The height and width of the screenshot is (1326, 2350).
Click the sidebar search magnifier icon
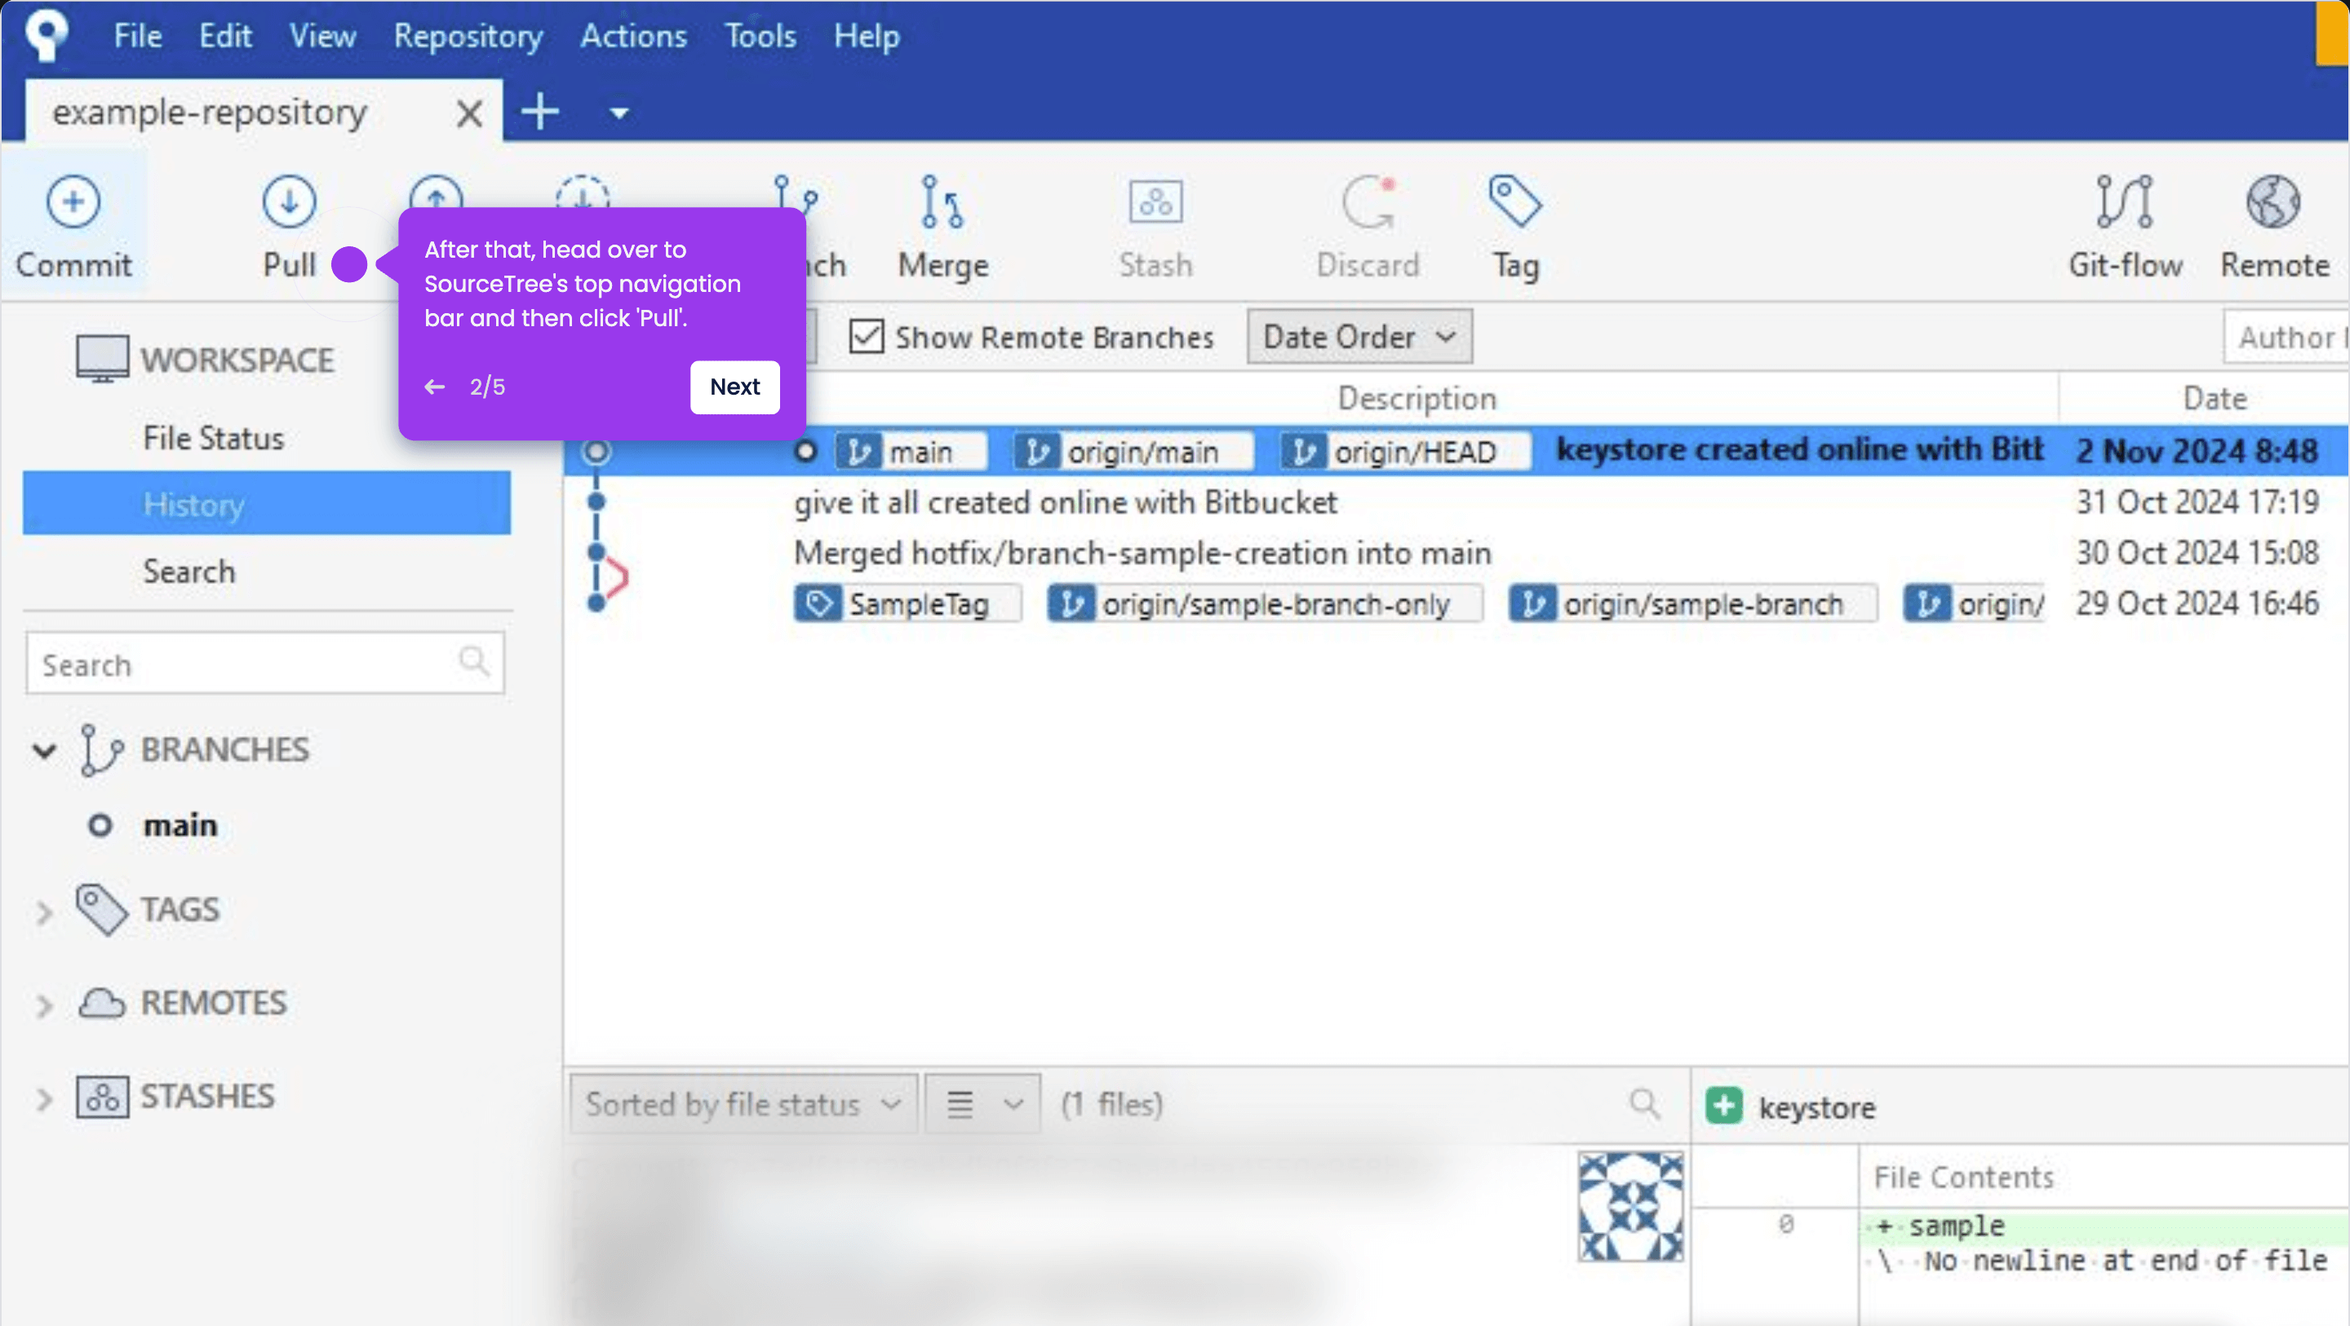point(473,661)
